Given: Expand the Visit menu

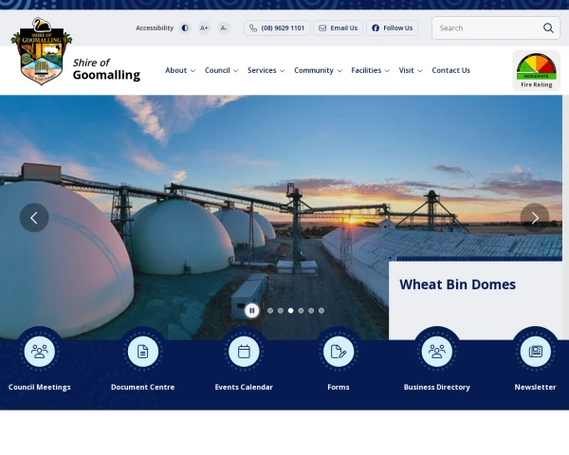Looking at the screenshot, I should tap(411, 70).
